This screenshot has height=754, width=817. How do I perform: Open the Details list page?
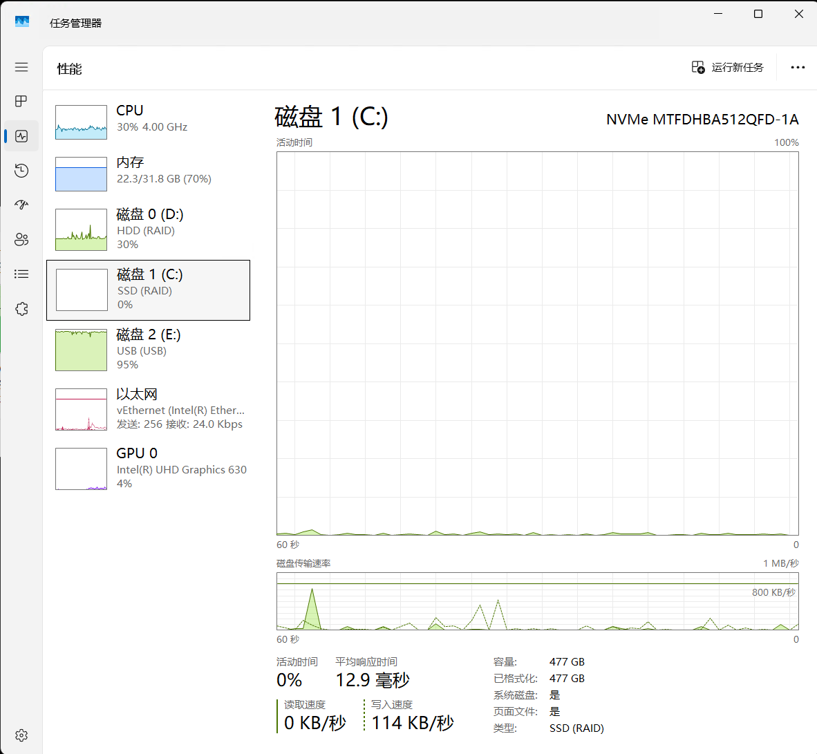coord(21,274)
